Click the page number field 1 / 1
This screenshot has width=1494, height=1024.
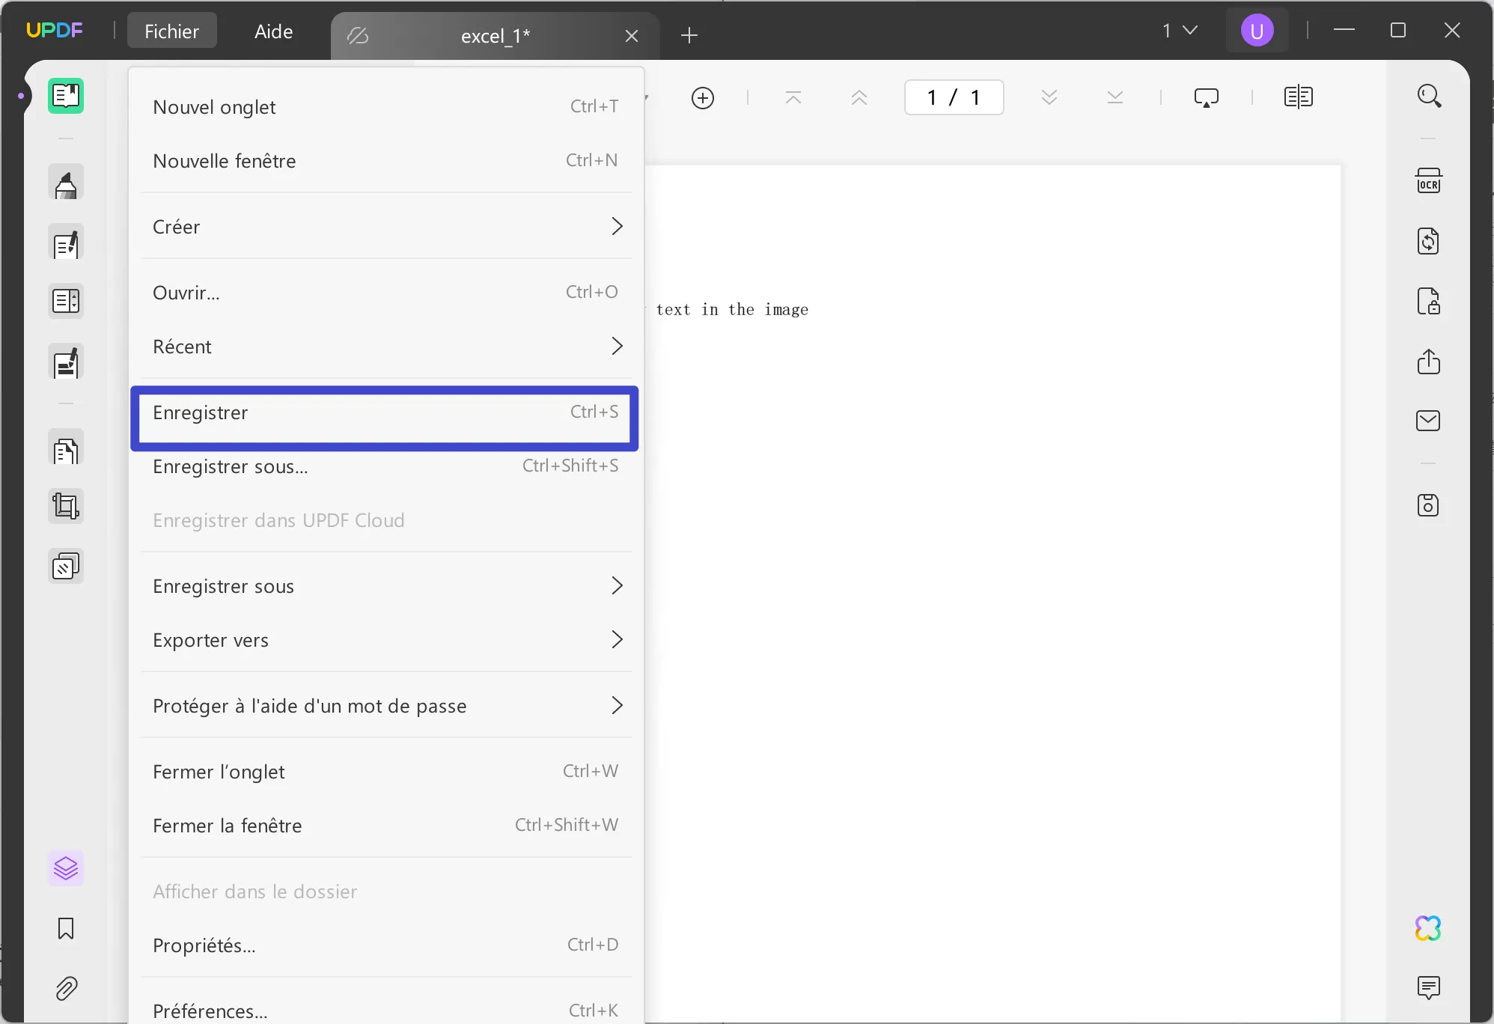point(954,97)
